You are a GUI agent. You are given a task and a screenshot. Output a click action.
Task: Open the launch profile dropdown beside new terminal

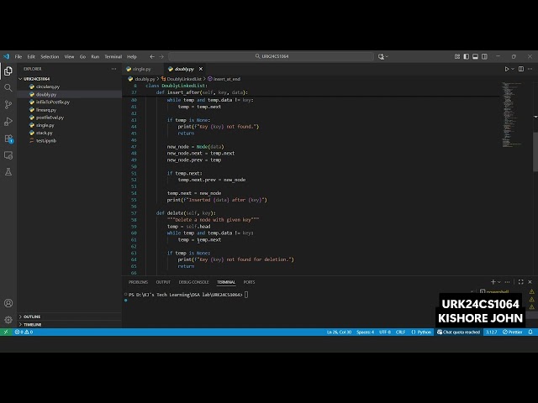(498, 282)
